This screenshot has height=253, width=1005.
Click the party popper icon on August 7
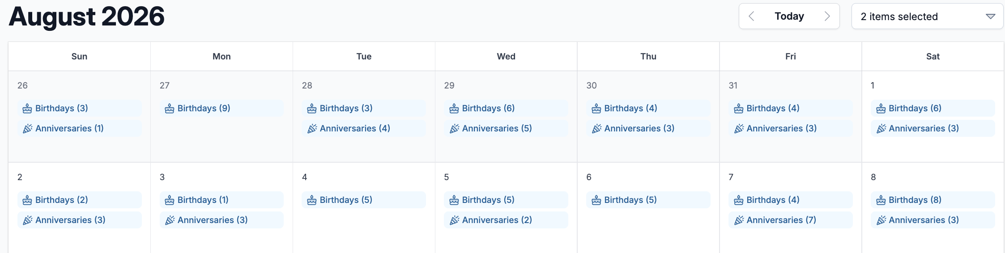[x=739, y=220]
